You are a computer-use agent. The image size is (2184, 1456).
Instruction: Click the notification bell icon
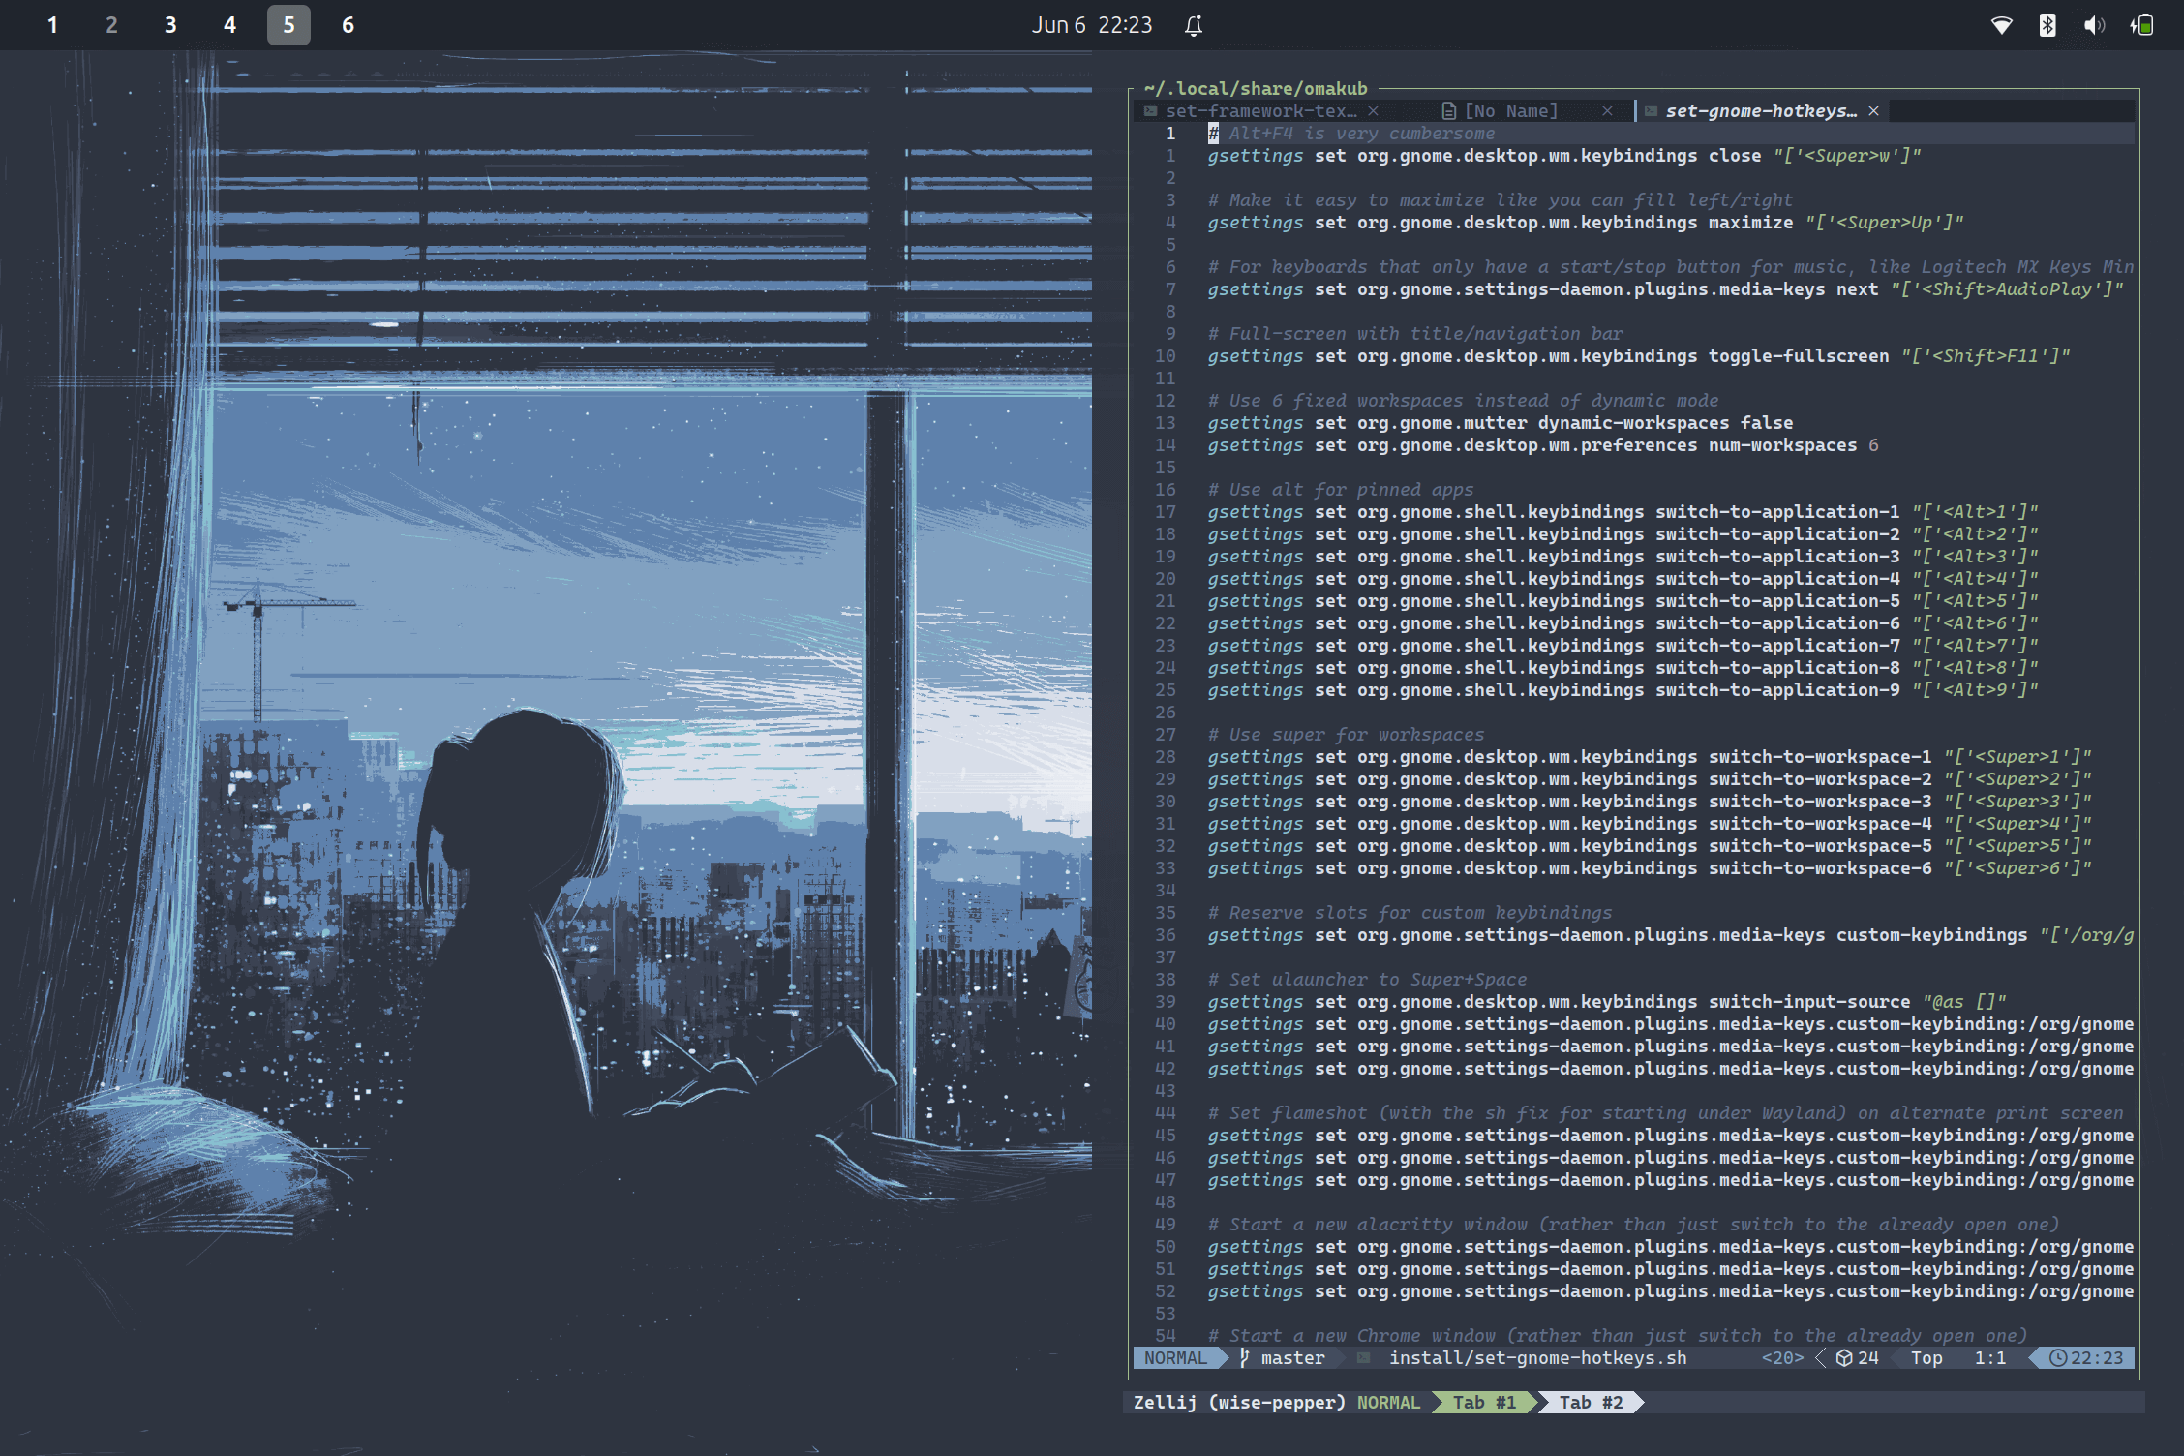point(1194,26)
